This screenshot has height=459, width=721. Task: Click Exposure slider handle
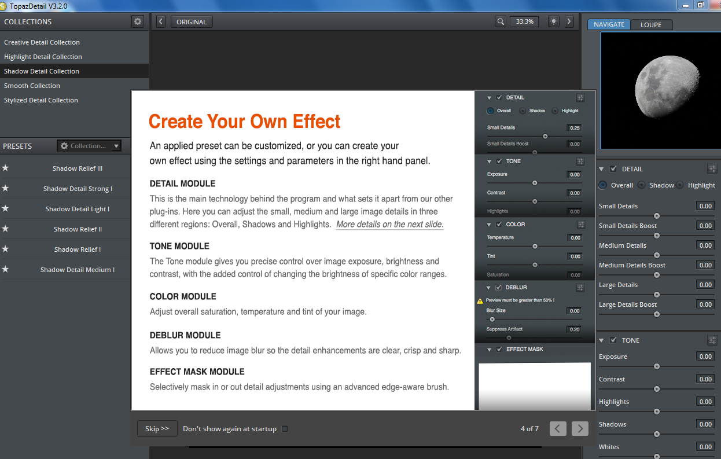pos(656,366)
